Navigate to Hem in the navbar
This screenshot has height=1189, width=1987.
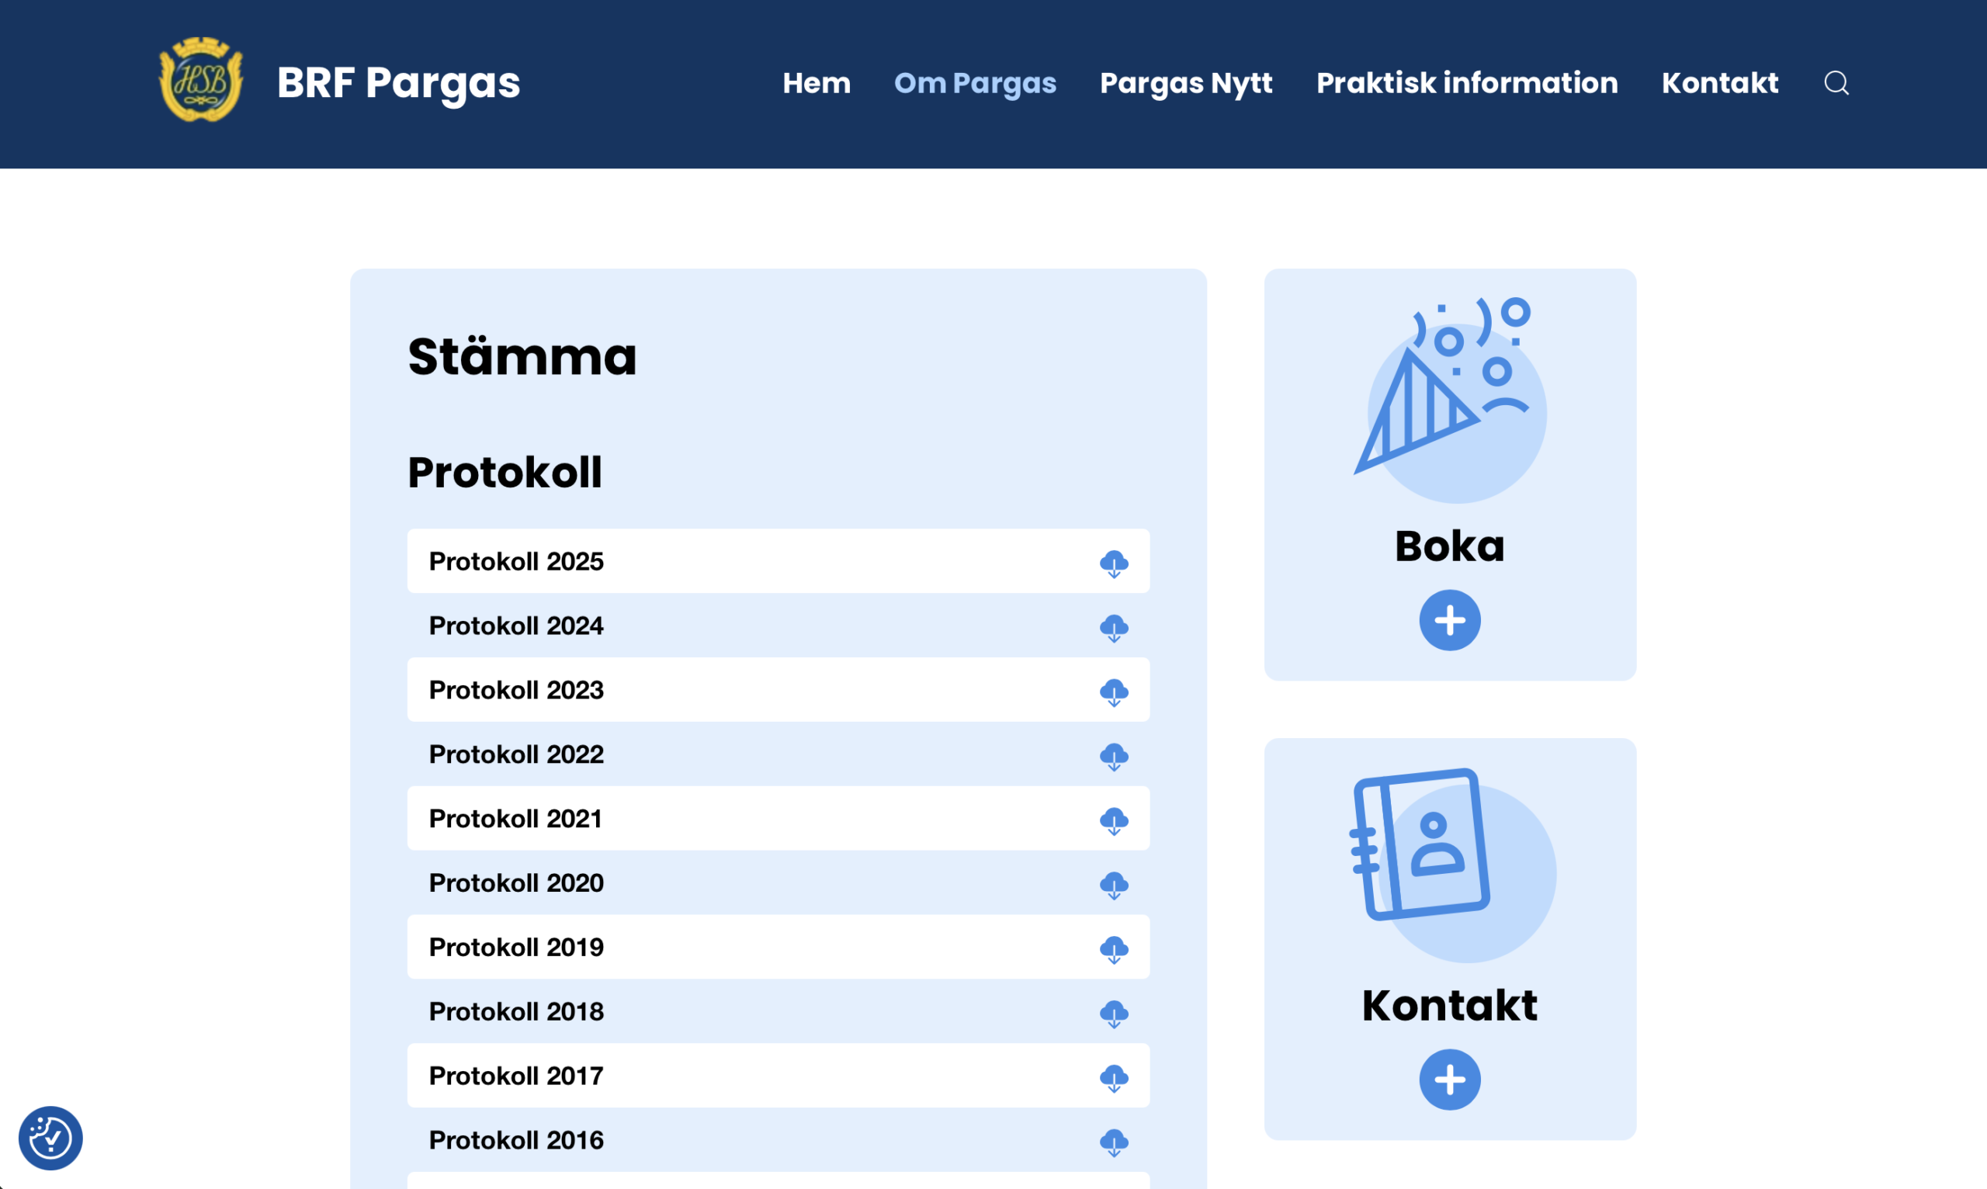[x=816, y=82]
